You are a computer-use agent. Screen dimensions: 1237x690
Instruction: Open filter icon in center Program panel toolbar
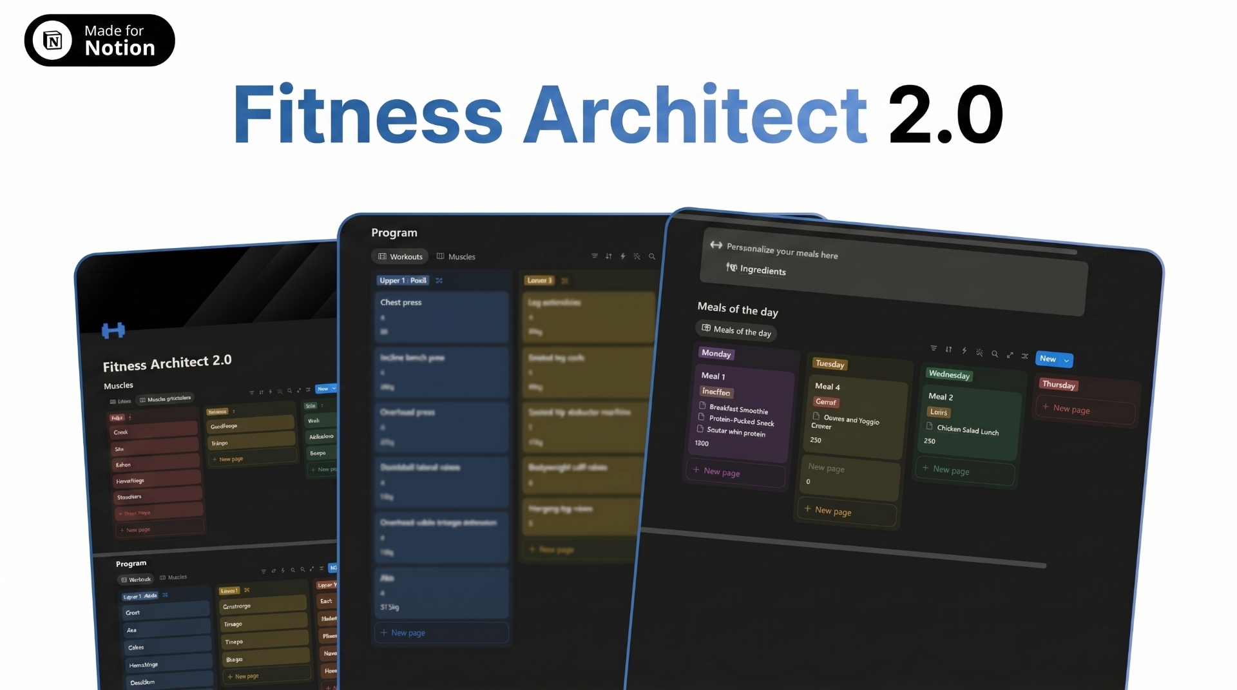pyautogui.click(x=595, y=256)
